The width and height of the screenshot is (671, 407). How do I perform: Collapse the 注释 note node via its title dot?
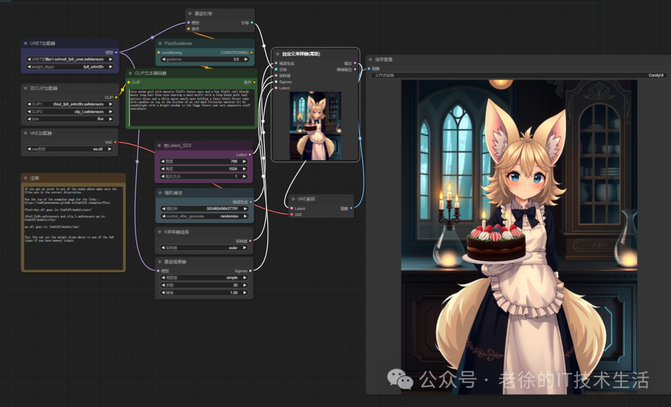[25, 178]
